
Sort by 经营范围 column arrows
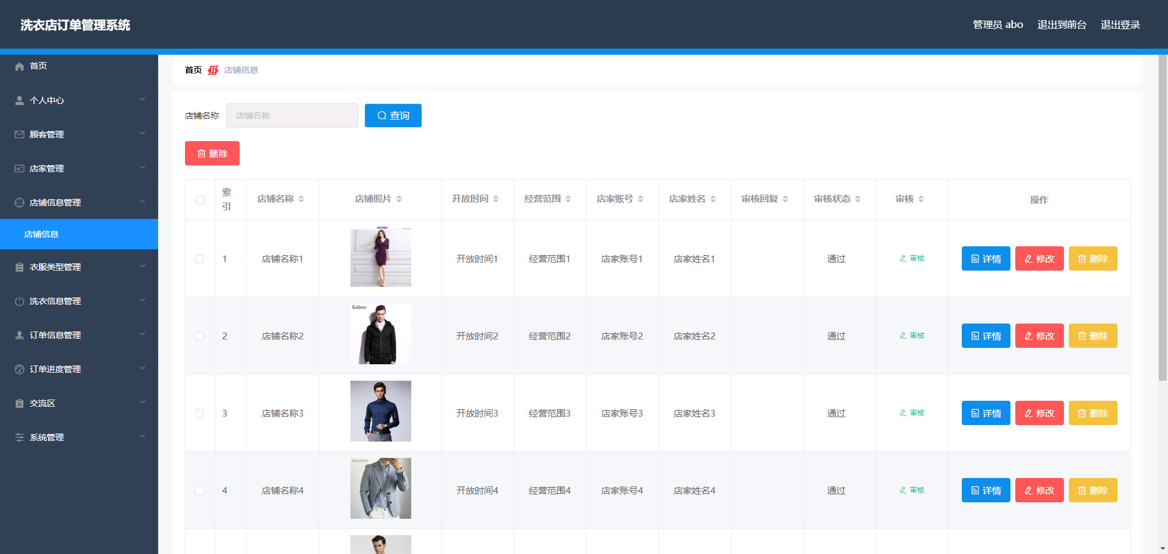pyautogui.click(x=568, y=199)
